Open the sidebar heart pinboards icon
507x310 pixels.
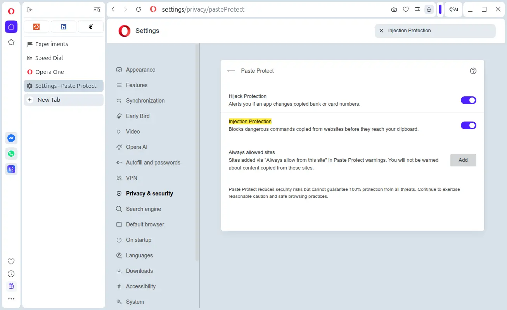pyautogui.click(x=11, y=262)
